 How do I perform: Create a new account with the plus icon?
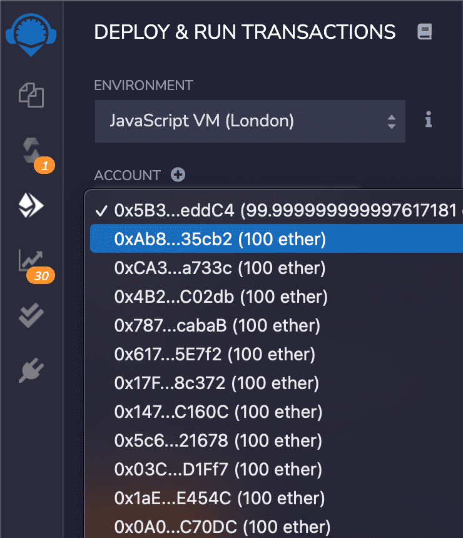coord(178,175)
